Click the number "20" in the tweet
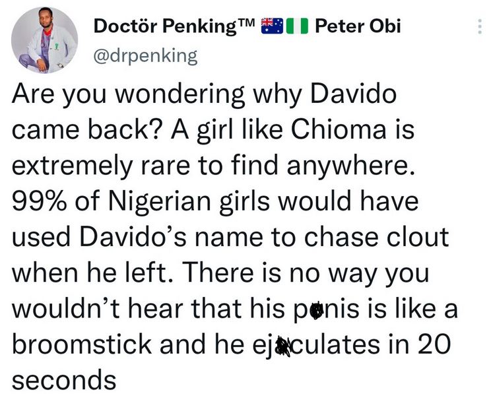The width and height of the screenshot is (491, 394). (436, 345)
